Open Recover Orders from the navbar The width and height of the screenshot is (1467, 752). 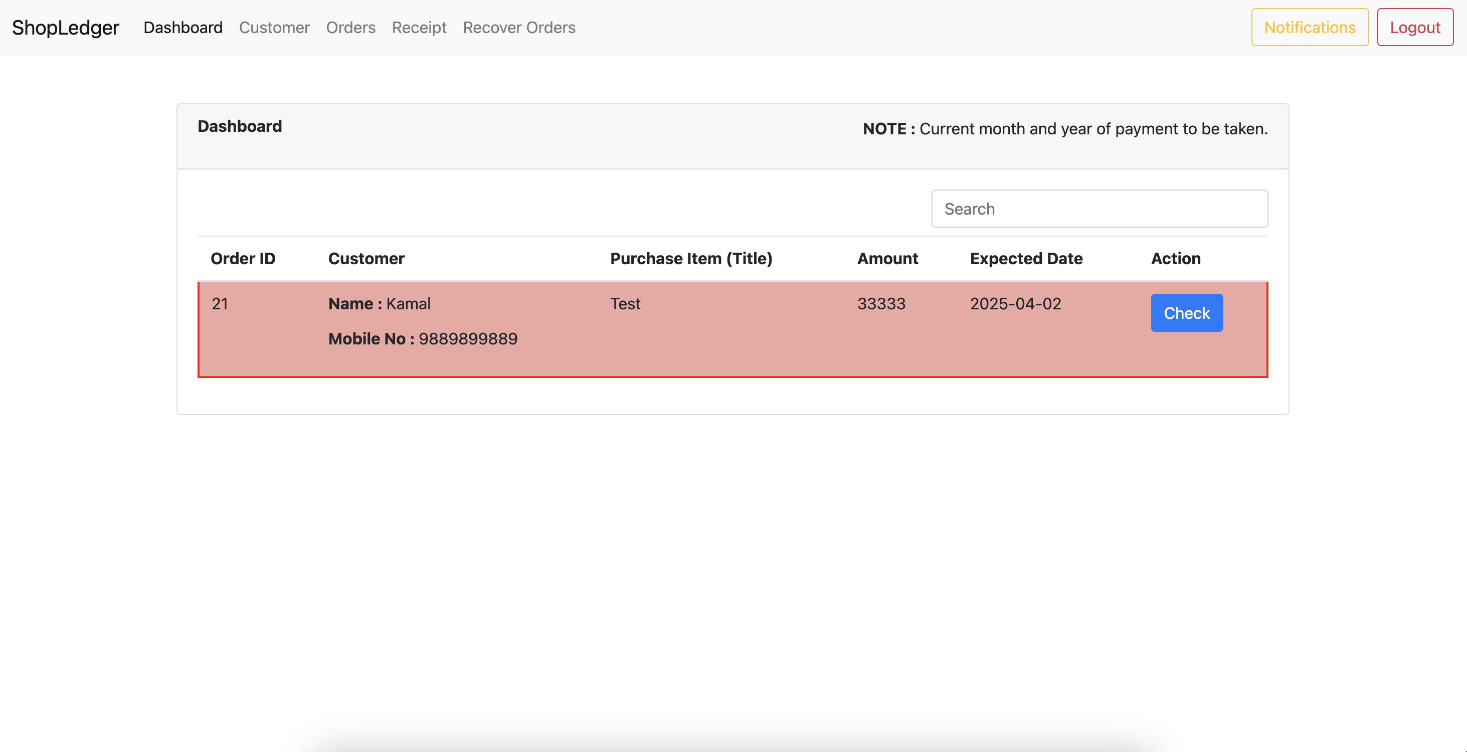click(x=519, y=28)
